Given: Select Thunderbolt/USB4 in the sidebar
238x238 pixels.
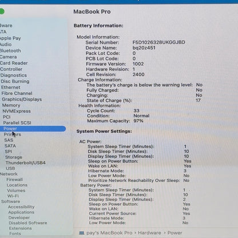Looking at the screenshot, I should (x=26, y=163).
